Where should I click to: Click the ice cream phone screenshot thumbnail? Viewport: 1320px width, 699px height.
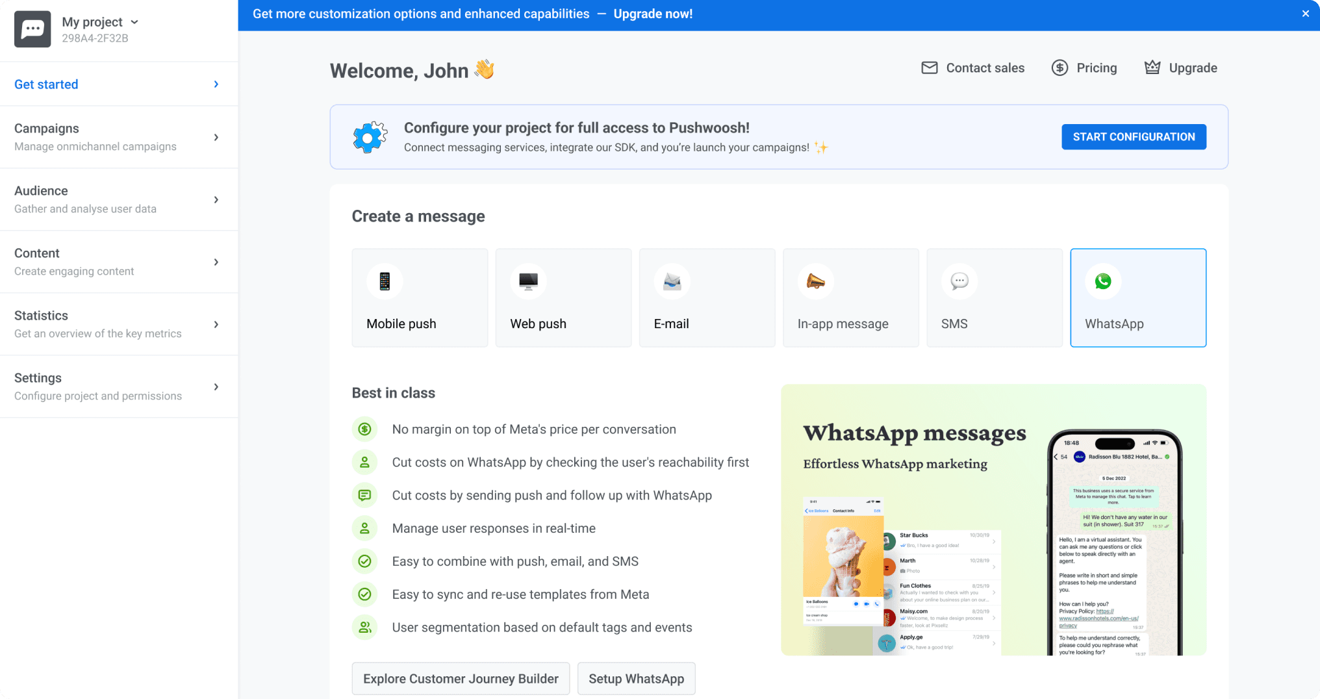click(x=843, y=561)
